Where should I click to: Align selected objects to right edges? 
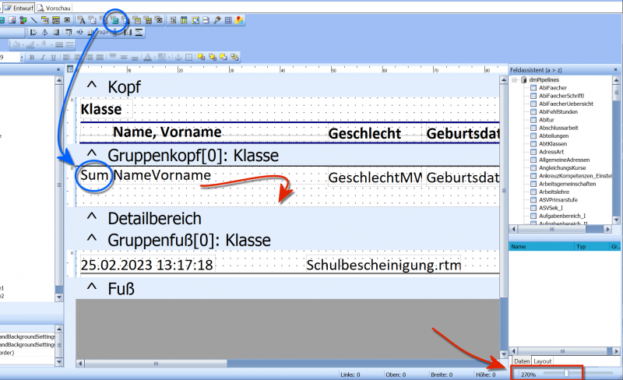coord(55,32)
